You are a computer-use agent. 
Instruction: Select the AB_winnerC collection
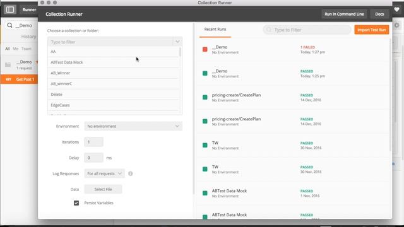click(x=114, y=84)
